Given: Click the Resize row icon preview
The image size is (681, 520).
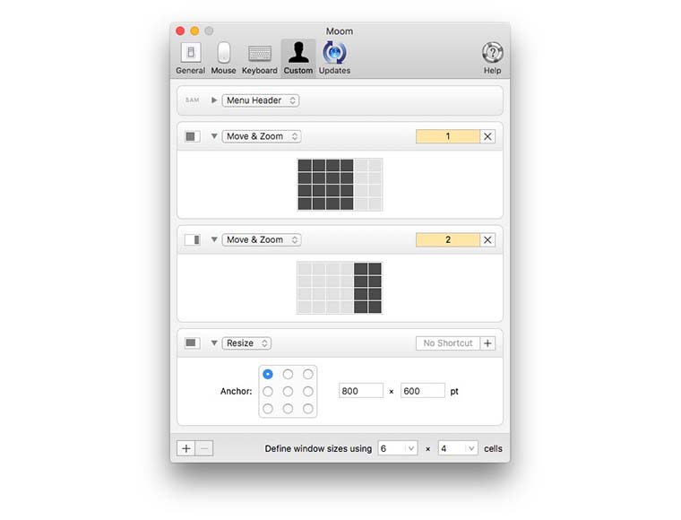Looking at the screenshot, I should (193, 343).
